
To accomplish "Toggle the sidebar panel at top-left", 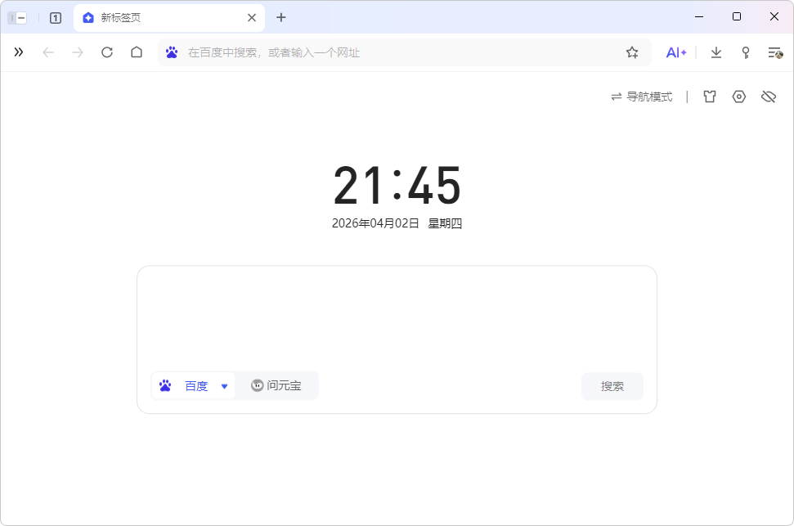I will (x=17, y=17).
